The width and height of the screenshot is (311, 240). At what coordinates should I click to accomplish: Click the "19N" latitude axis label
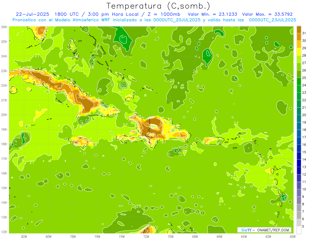pyautogui.click(x=4, y=129)
